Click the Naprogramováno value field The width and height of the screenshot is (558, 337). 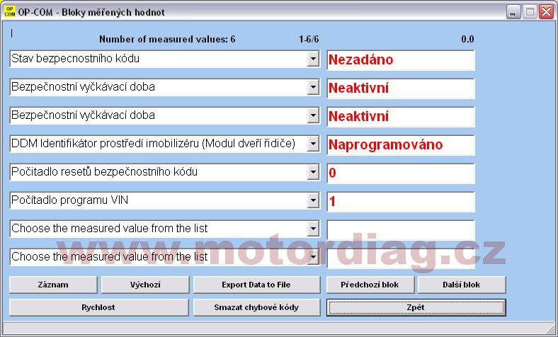click(x=400, y=145)
